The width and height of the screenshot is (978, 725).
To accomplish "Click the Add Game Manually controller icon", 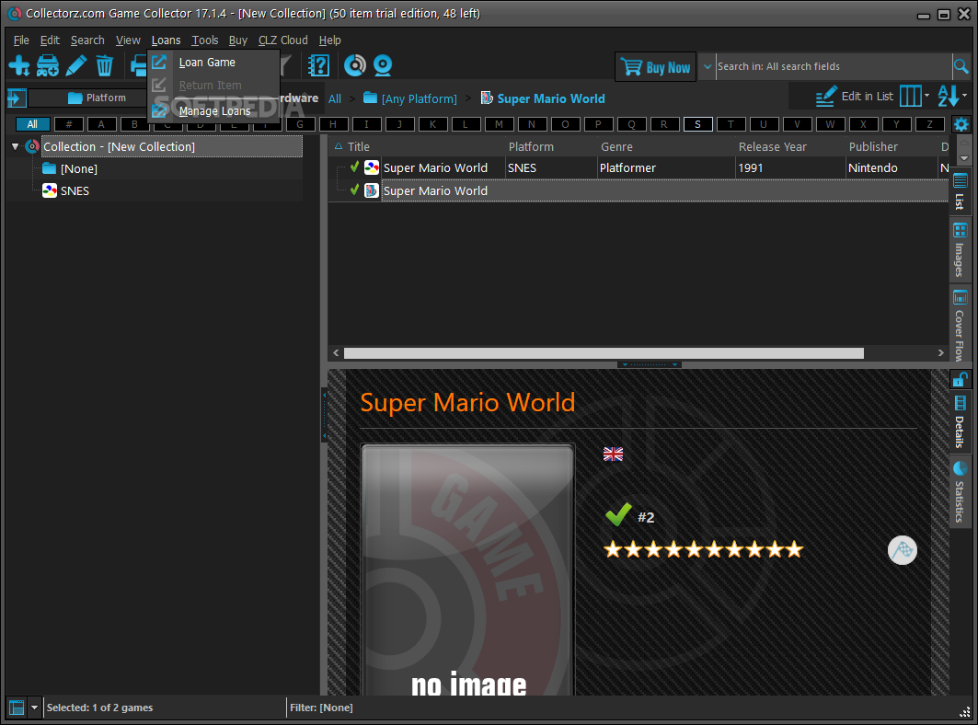I will [x=48, y=65].
